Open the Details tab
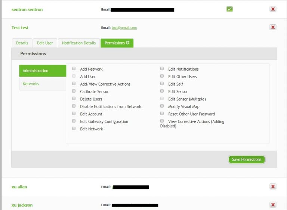This screenshot has height=210, width=287. click(22, 43)
